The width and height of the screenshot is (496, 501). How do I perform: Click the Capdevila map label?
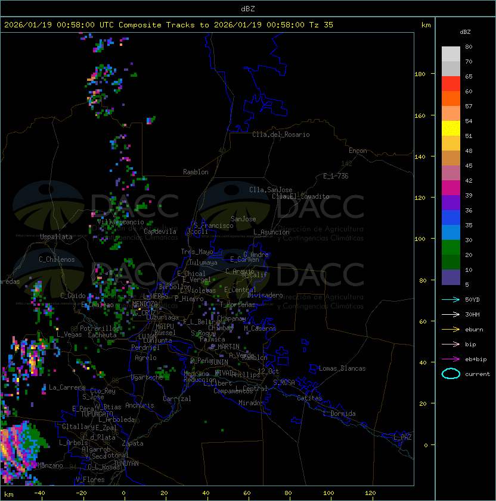coord(160,231)
